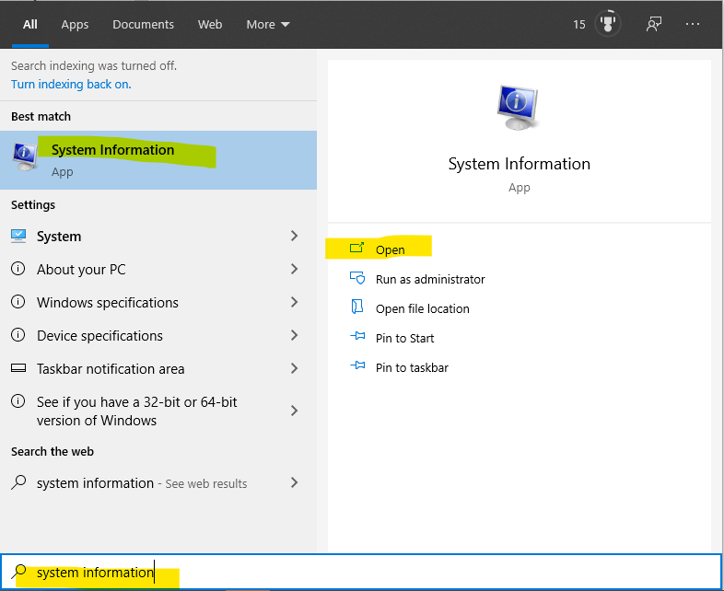Screen dimensions: 724x591
Task: Switch to the Documents tab
Action: click(143, 25)
